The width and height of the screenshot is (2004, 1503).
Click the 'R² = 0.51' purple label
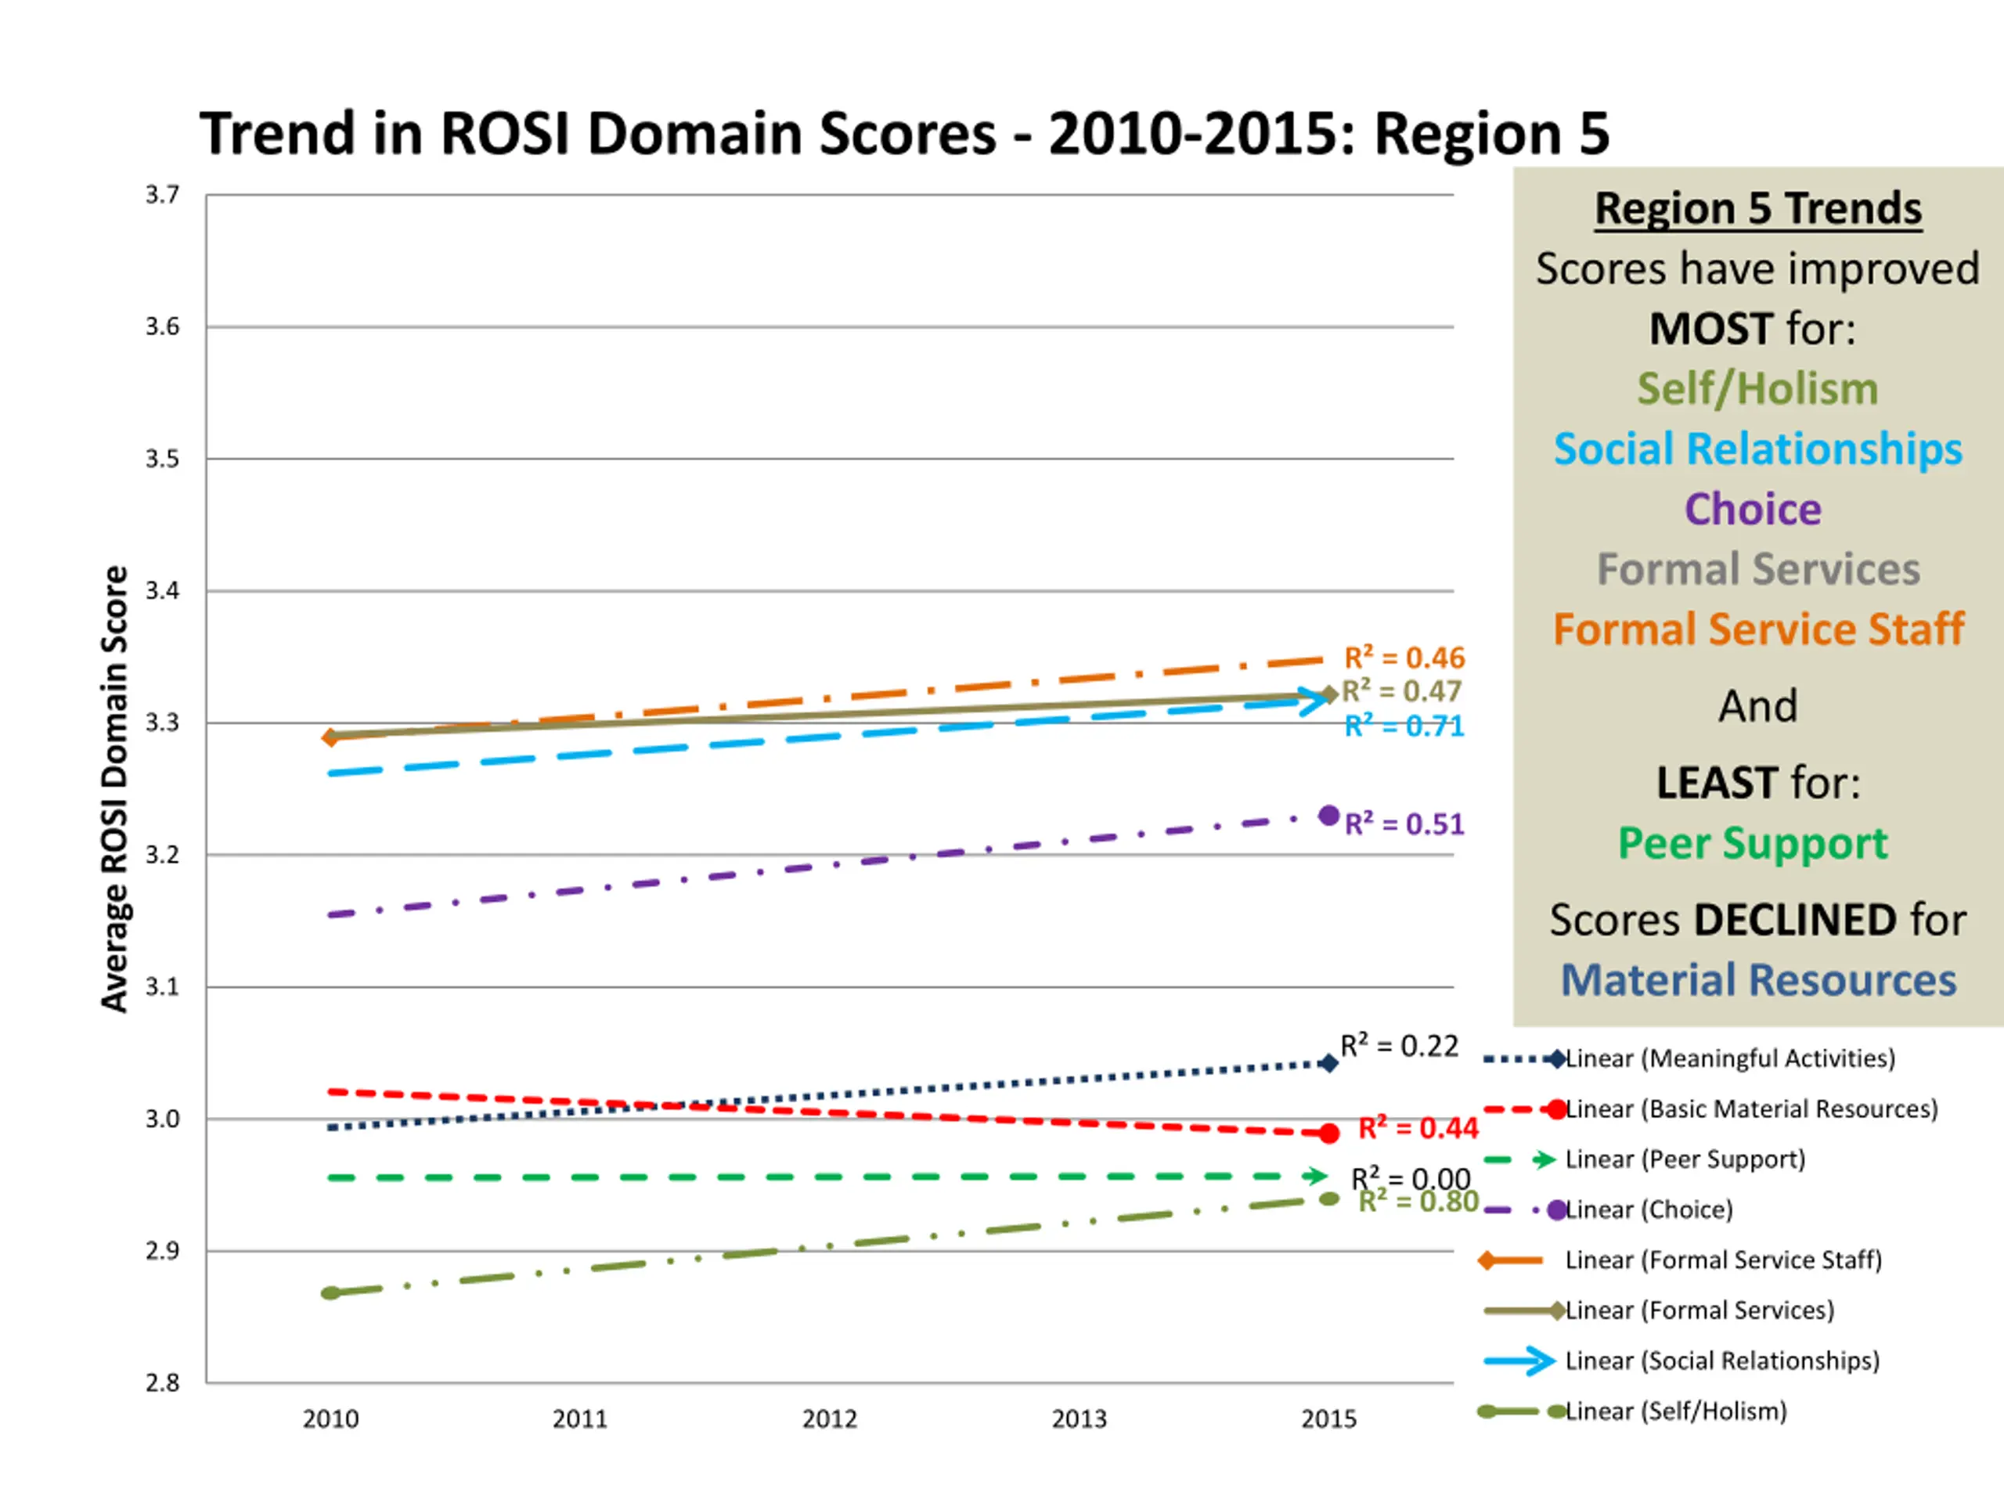click(x=1404, y=824)
